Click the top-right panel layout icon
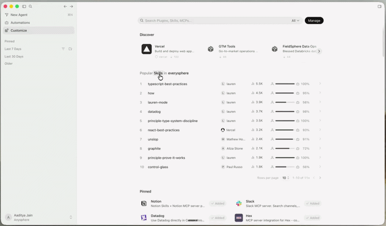 tap(379, 6)
